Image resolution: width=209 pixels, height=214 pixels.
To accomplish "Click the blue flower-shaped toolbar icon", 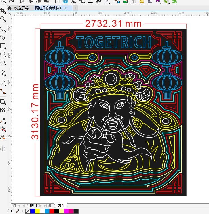I will pyautogui.click(x=66, y=1).
